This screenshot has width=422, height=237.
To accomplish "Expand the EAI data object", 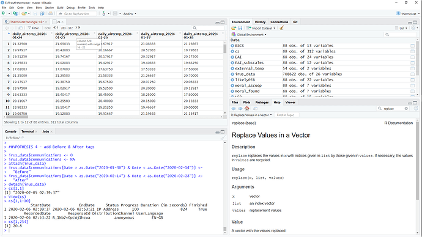I will [x=232, y=57].
